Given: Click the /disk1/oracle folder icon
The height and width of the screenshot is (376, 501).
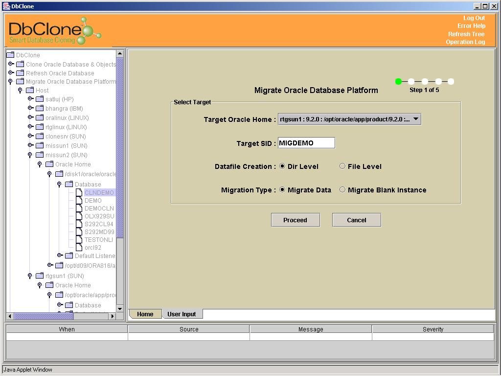Looking at the screenshot, I should click(x=59, y=174).
